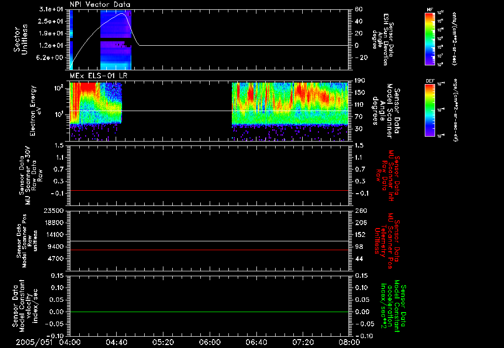Viewport: 504px width, 348px height.
Task: Click the 190 scanner angle tick label
Action: 360,81
